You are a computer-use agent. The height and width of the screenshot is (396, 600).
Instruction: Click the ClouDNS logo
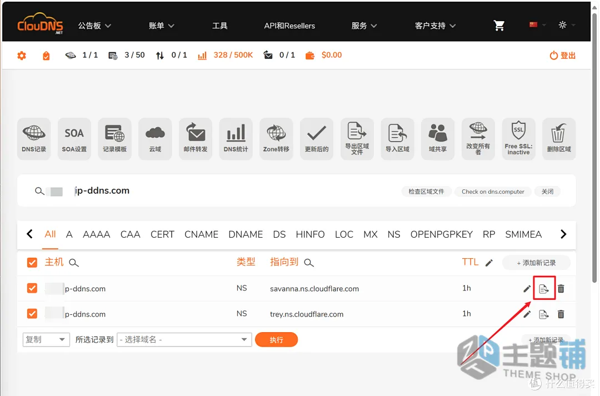(x=40, y=23)
